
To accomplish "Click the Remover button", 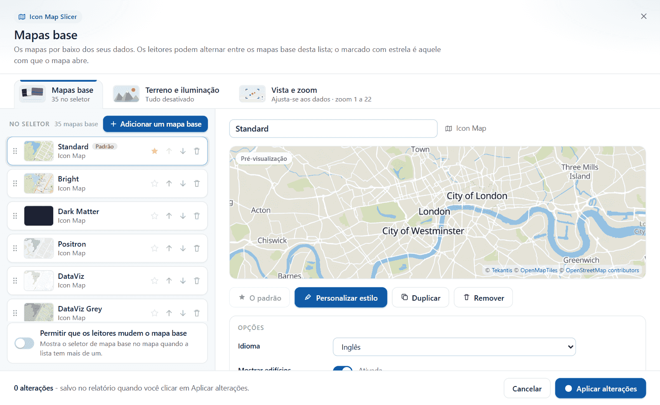I will (483, 297).
